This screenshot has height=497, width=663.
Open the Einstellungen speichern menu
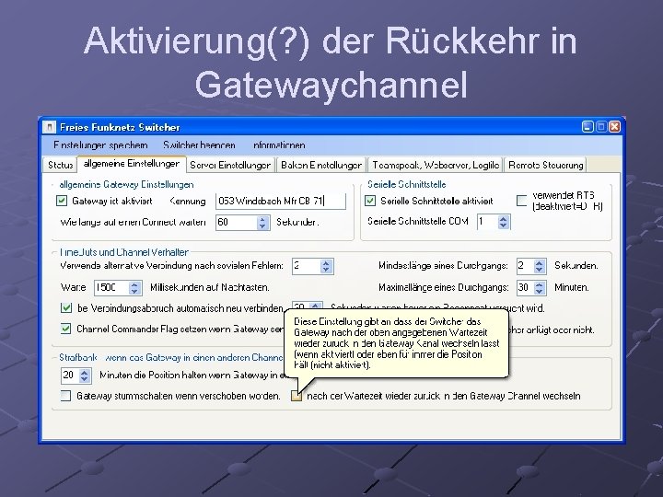pos(100,145)
